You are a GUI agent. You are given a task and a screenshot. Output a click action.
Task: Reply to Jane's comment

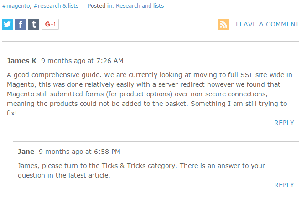pyautogui.click(x=284, y=185)
